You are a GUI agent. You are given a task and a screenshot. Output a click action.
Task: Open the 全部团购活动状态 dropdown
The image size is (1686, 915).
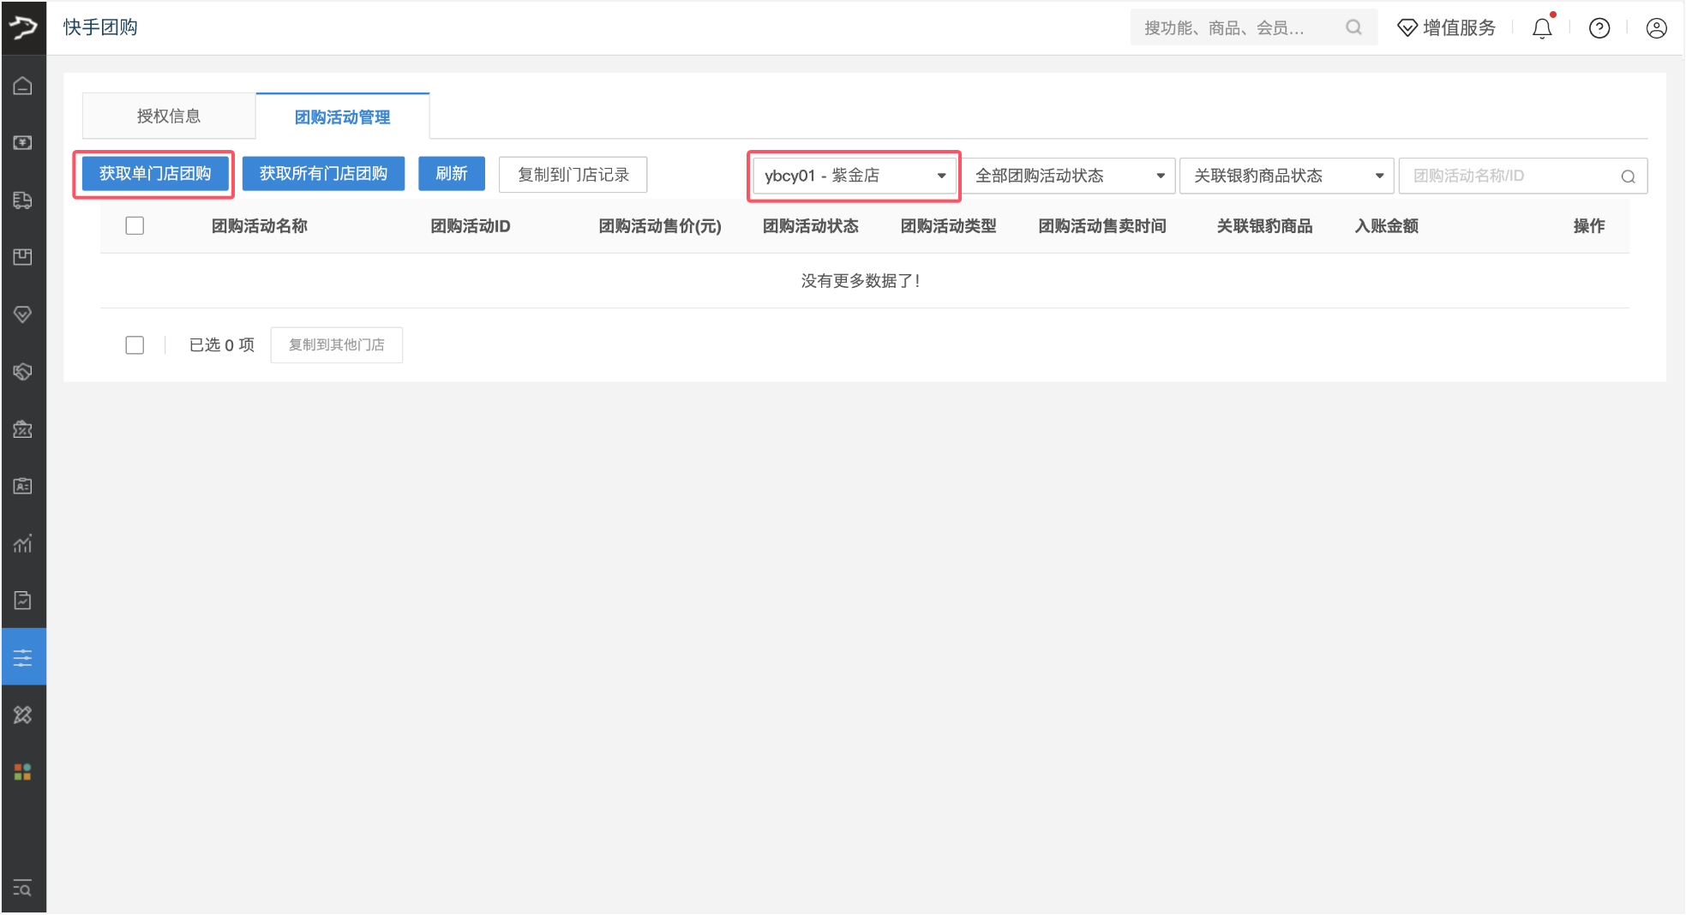(x=1069, y=176)
